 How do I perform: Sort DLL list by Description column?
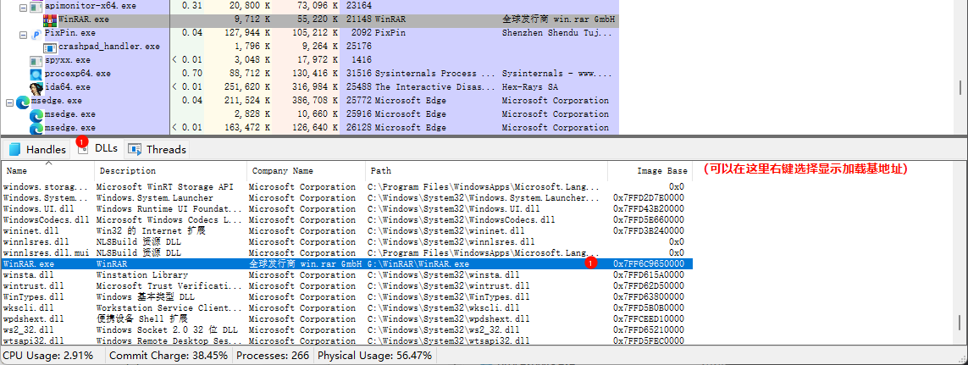click(x=171, y=171)
